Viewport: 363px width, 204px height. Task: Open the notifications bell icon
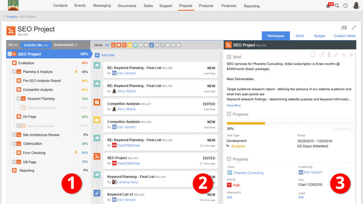coord(328,6)
